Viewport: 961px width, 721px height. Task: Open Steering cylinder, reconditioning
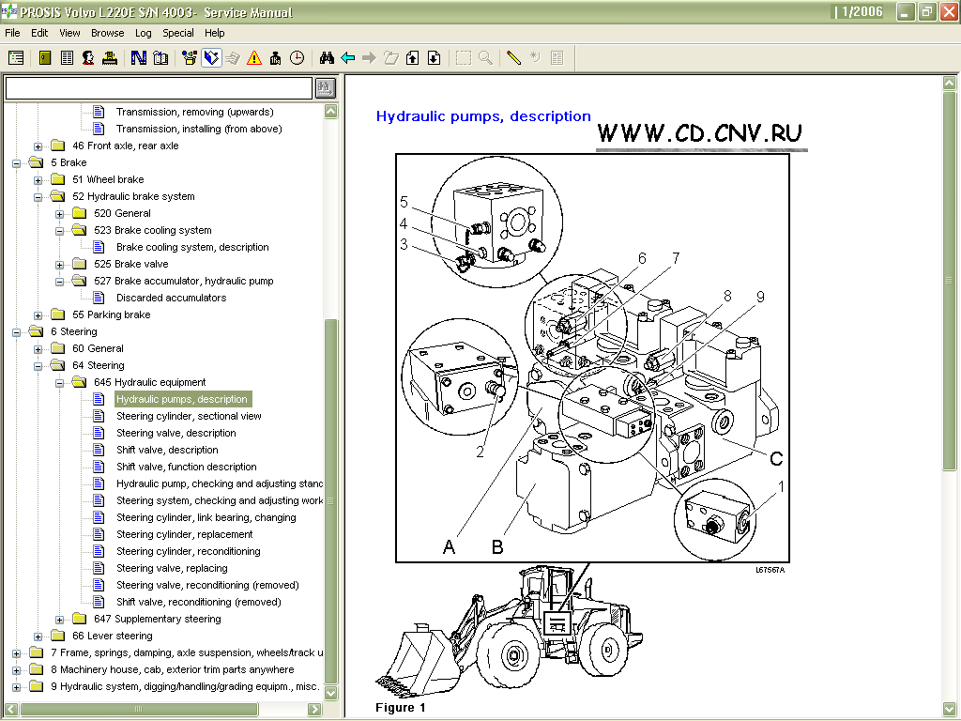tap(188, 552)
